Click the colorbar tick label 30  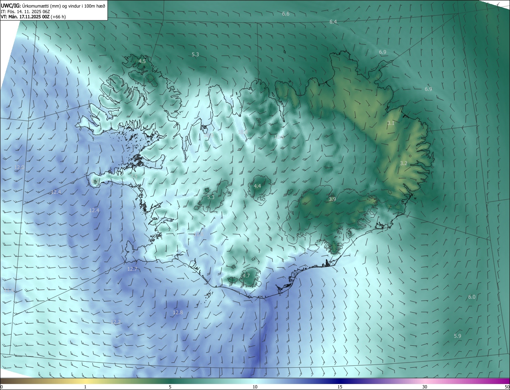425,387
